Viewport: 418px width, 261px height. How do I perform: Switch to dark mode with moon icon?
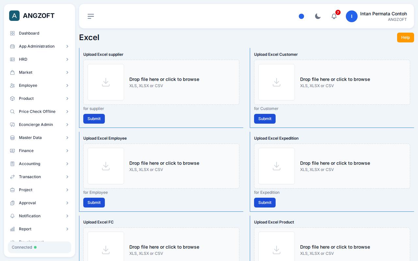[x=318, y=16]
